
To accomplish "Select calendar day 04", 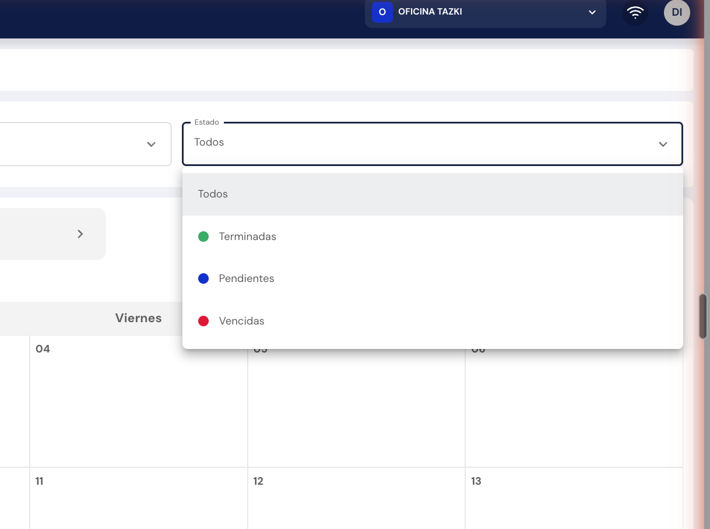I will click(x=139, y=401).
